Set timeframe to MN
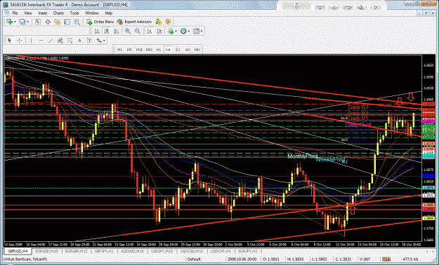Viewport: 439px width, 265px height. click(197, 50)
